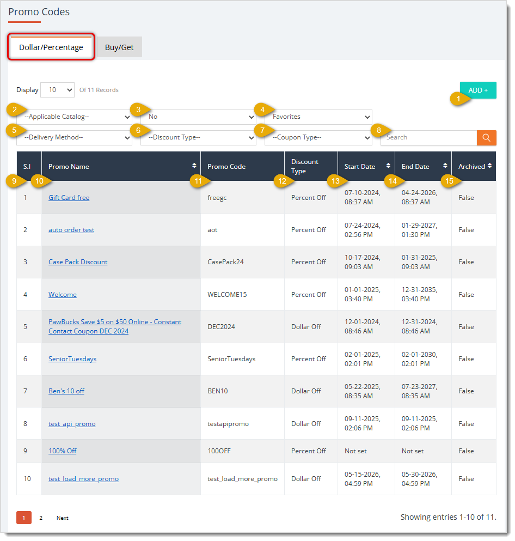This screenshot has width=515, height=541.
Task: Open the dropdown showing No
Action: click(198, 117)
